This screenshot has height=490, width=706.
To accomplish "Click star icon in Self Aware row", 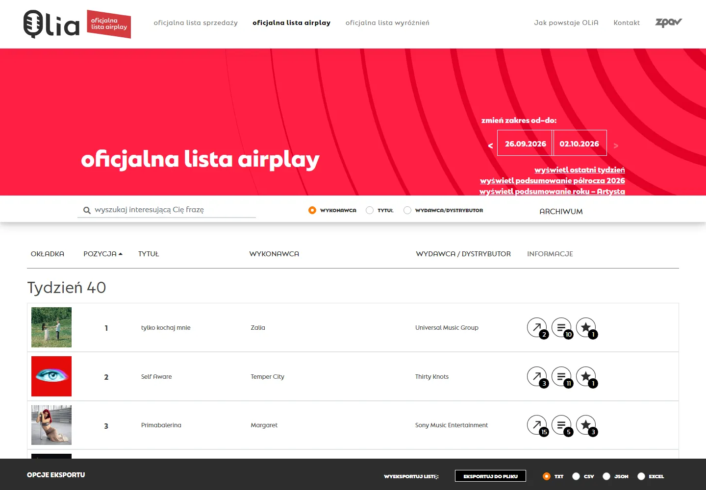I will [x=586, y=376].
